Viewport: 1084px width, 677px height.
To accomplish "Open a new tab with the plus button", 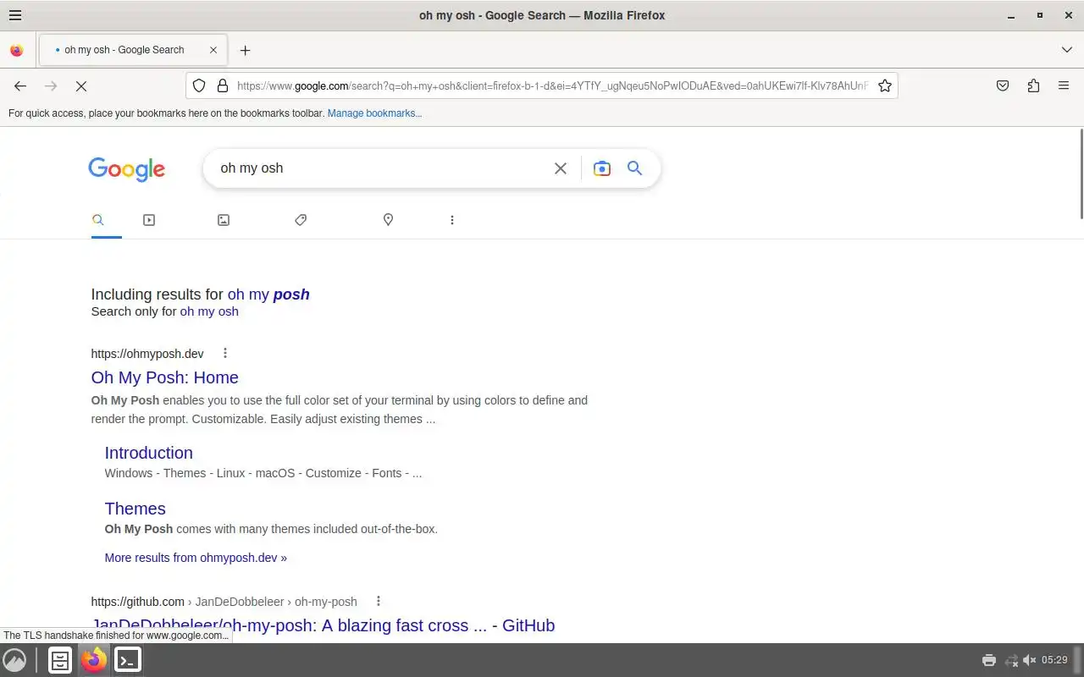I will click(245, 50).
